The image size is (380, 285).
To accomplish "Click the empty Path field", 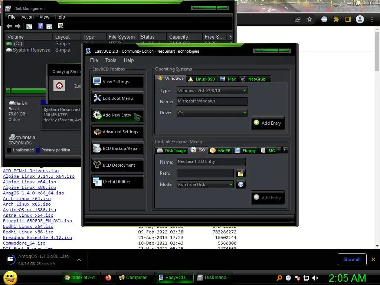I will tap(205, 173).
